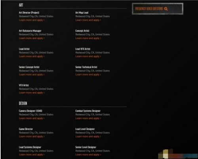Click Learn more and apply under Art Outsource Manager

(32, 38)
